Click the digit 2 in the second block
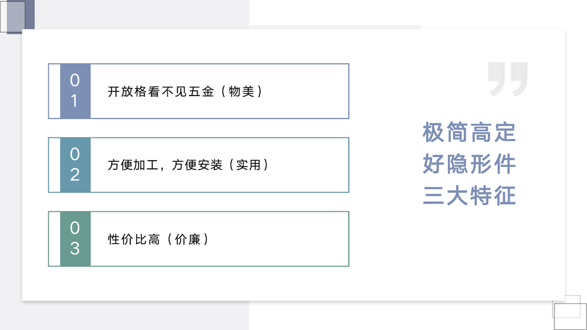The width and height of the screenshot is (587, 330). [x=75, y=175]
